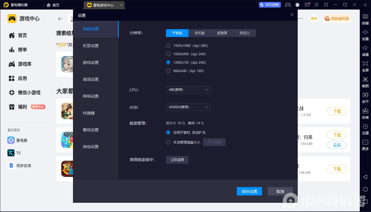Viewport: 371px width, 212px height.
Task: Click the 立即清理 cache button
Action: (x=177, y=160)
